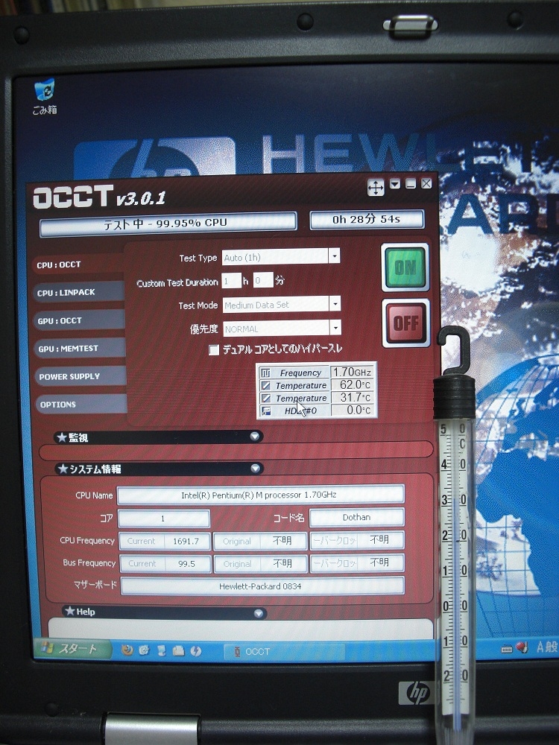The image size is (559, 745).
Task: Click current bus frequency 99.5 value
Action: point(187,564)
